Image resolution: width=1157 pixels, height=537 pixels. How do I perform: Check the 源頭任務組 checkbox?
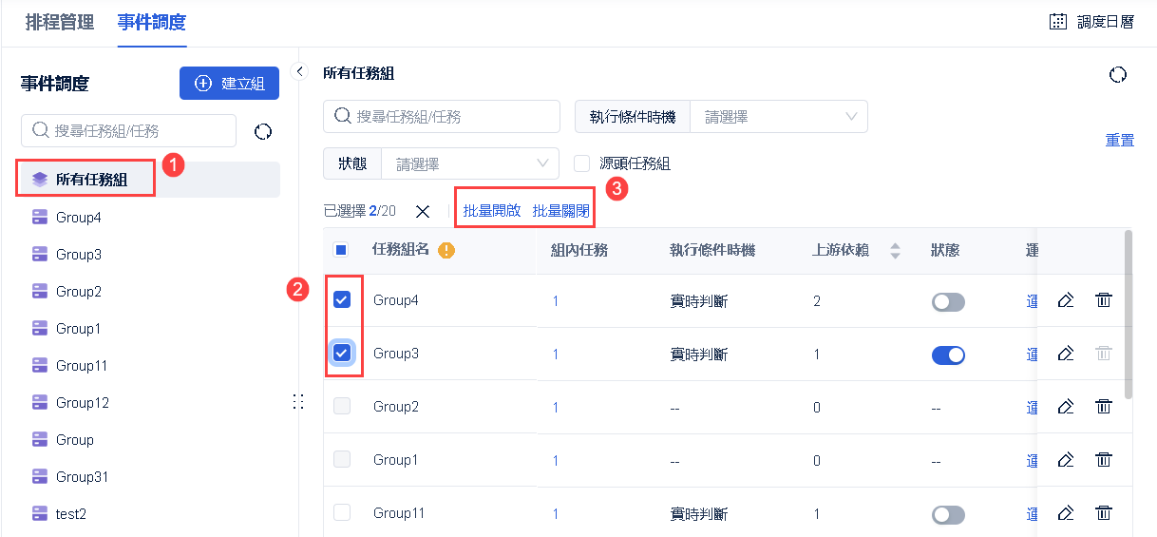(582, 163)
